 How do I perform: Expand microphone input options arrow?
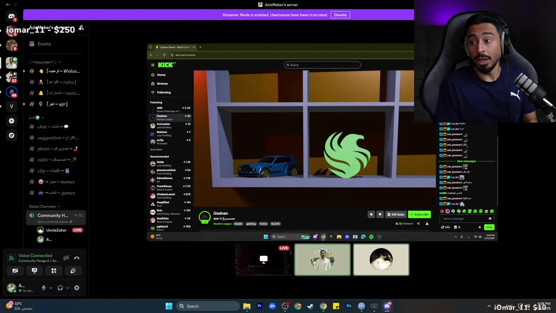point(51,288)
